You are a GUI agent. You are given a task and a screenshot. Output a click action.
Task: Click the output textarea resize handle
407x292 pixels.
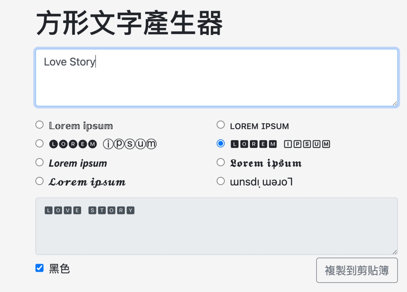(395, 252)
